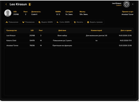Click the Ранг column header in the table
This screenshot has height=103, width=139.
pos(41,31)
